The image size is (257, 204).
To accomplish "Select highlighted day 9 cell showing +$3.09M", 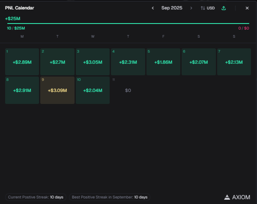I will click(x=57, y=90).
